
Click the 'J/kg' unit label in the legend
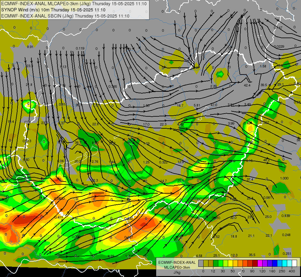point(177,272)
